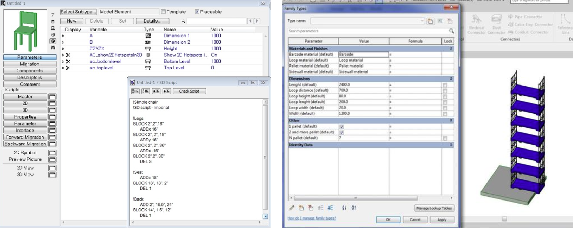The height and width of the screenshot is (228, 573).
Task: Click the Search parameters field
Action: click(368, 31)
